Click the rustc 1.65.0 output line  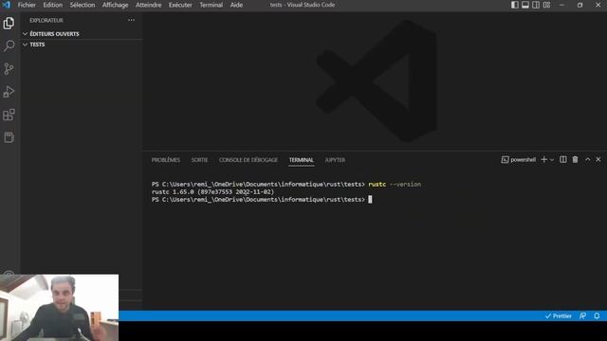[x=212, y=191]
